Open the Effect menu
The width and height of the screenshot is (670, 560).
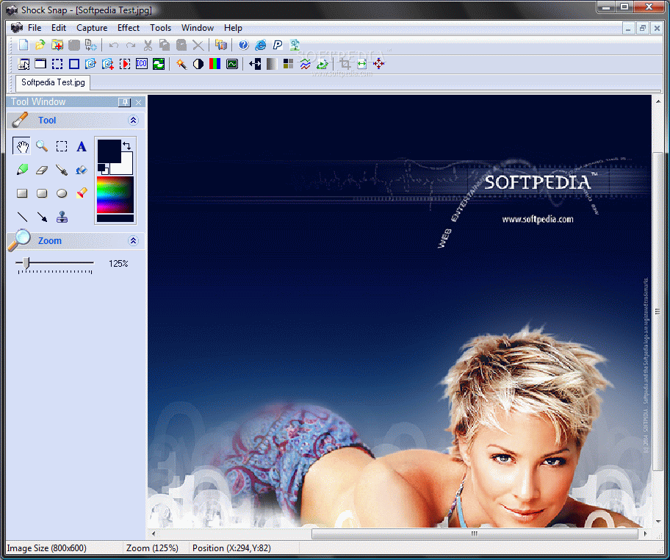[x=129, y=28]
